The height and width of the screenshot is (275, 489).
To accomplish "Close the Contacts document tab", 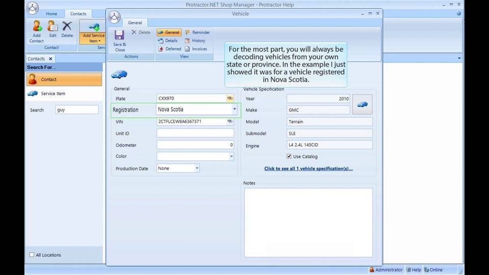I will coord(50,59).
